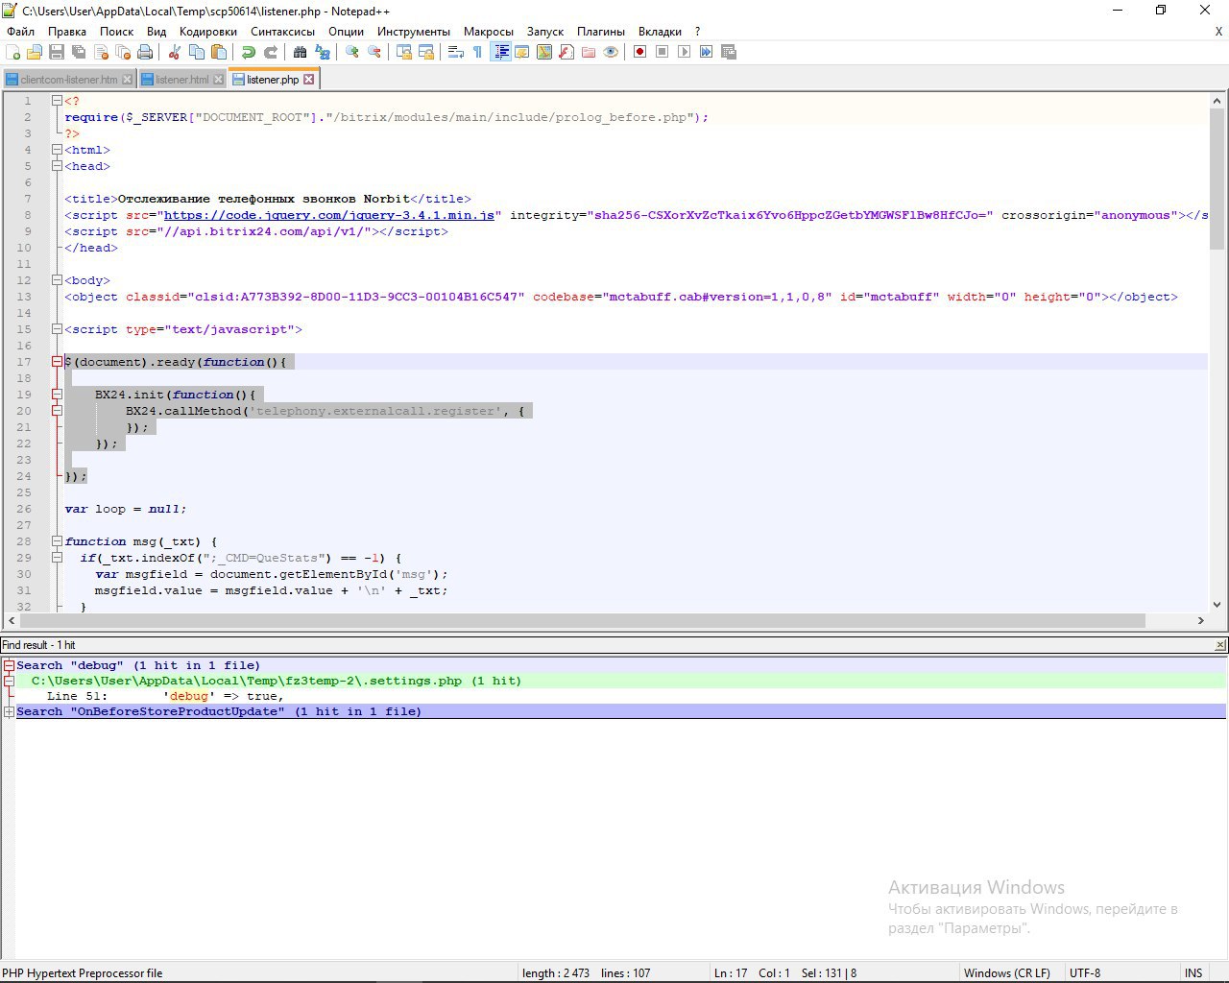Save recorded macro toolbar icon

point(729,52)
